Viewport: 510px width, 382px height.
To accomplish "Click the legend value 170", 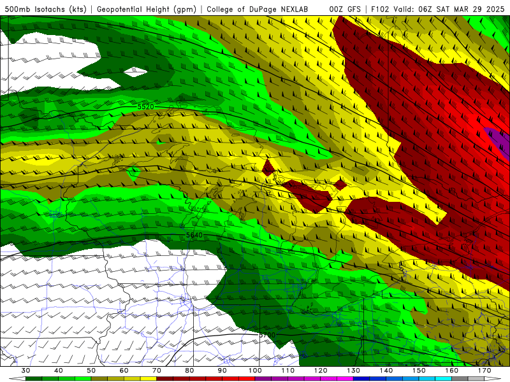I will tap(484, 371).
